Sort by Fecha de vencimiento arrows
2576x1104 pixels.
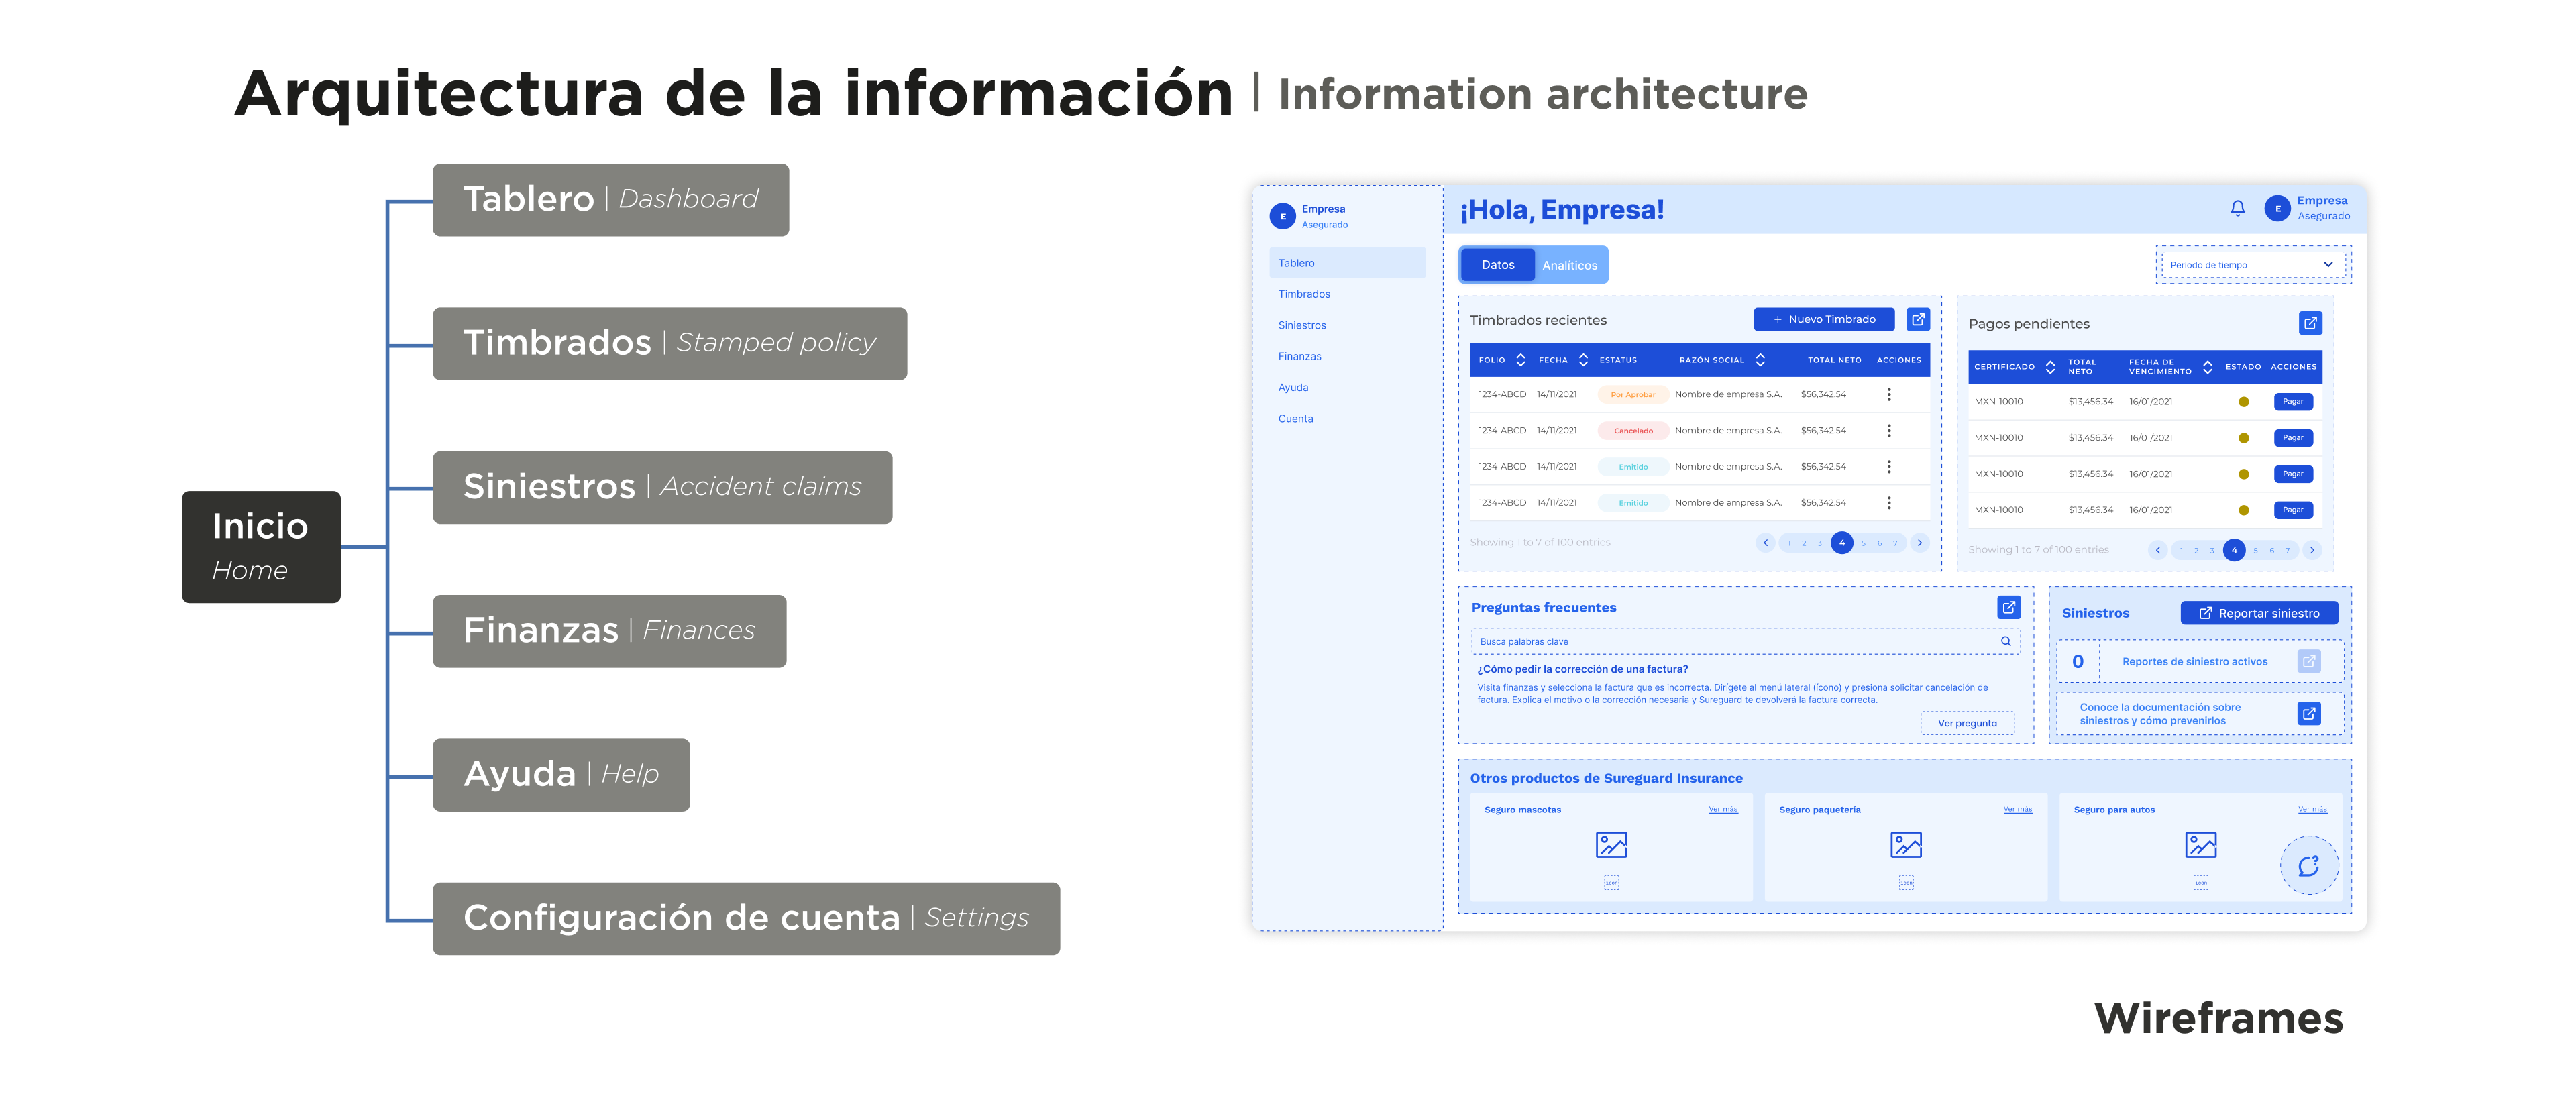tap(2207, 367)
